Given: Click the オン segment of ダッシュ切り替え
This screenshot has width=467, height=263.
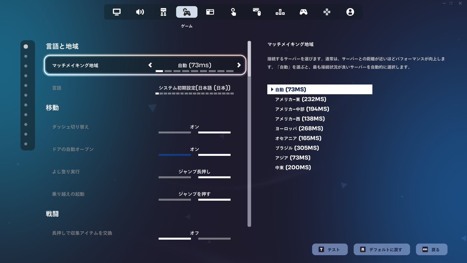Looking at the screenshot, I should [x=214, y=132].
